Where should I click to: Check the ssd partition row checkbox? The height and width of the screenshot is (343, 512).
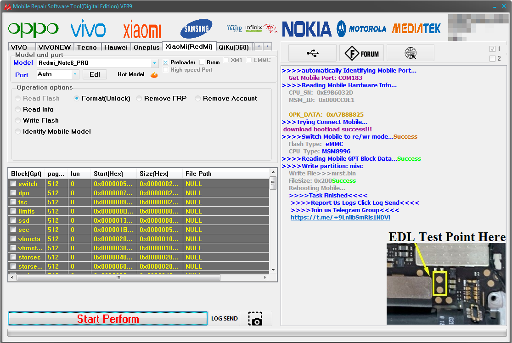(x=13, y=220)
